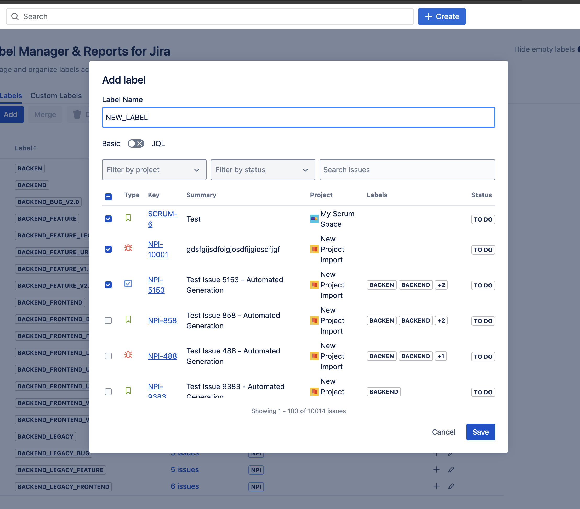This screenshot has width=580, height=509.
Task: Click the story icon in NPI-9383 row
Action: click(128, 391)
